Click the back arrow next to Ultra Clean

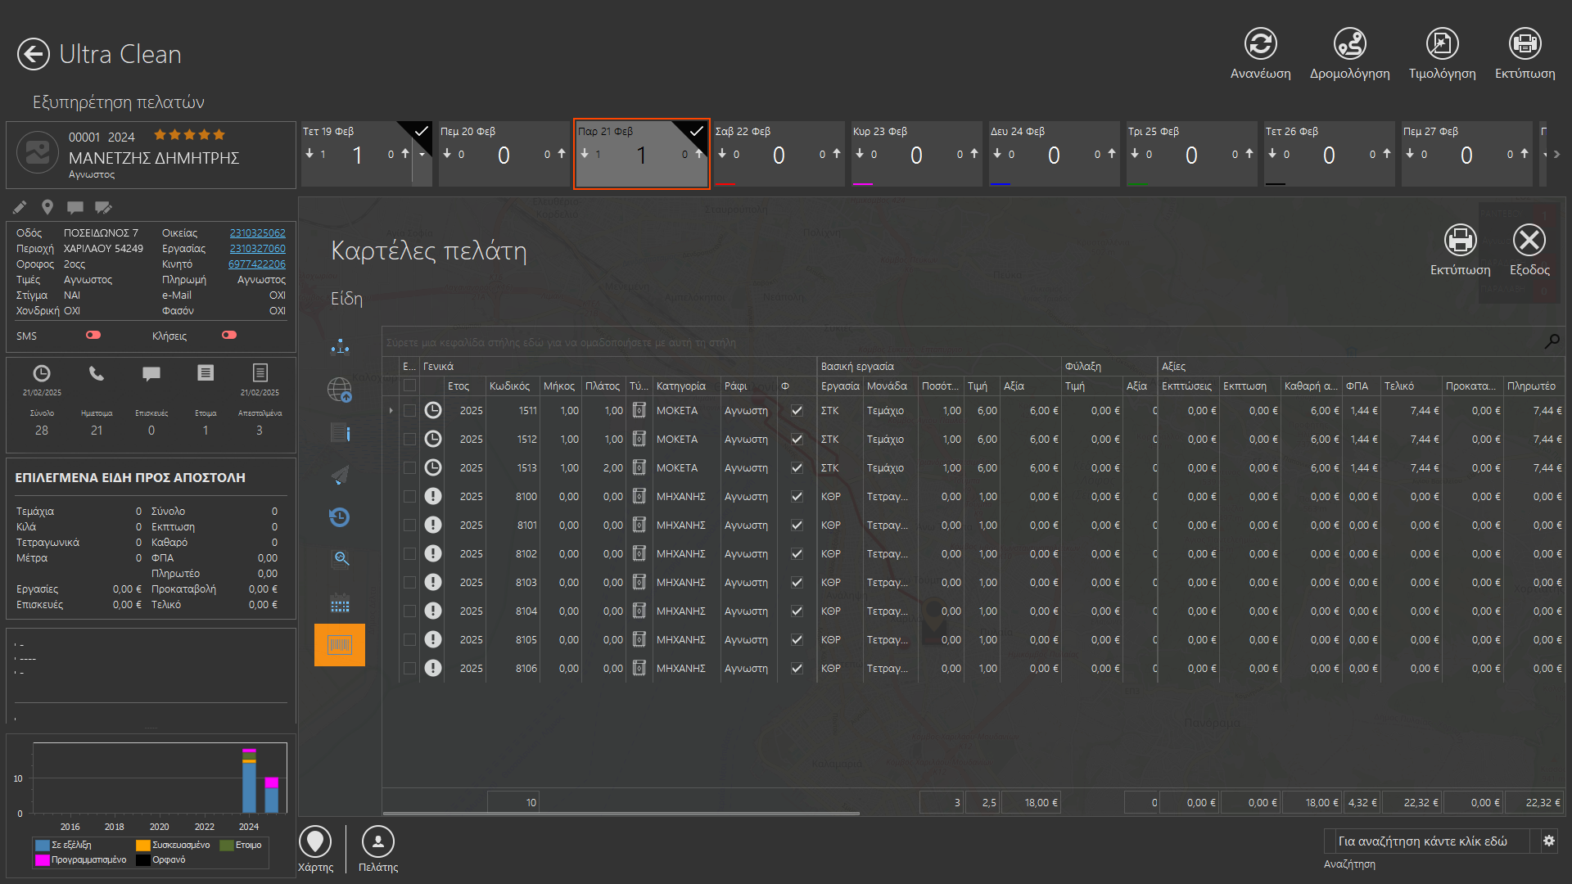34,55
